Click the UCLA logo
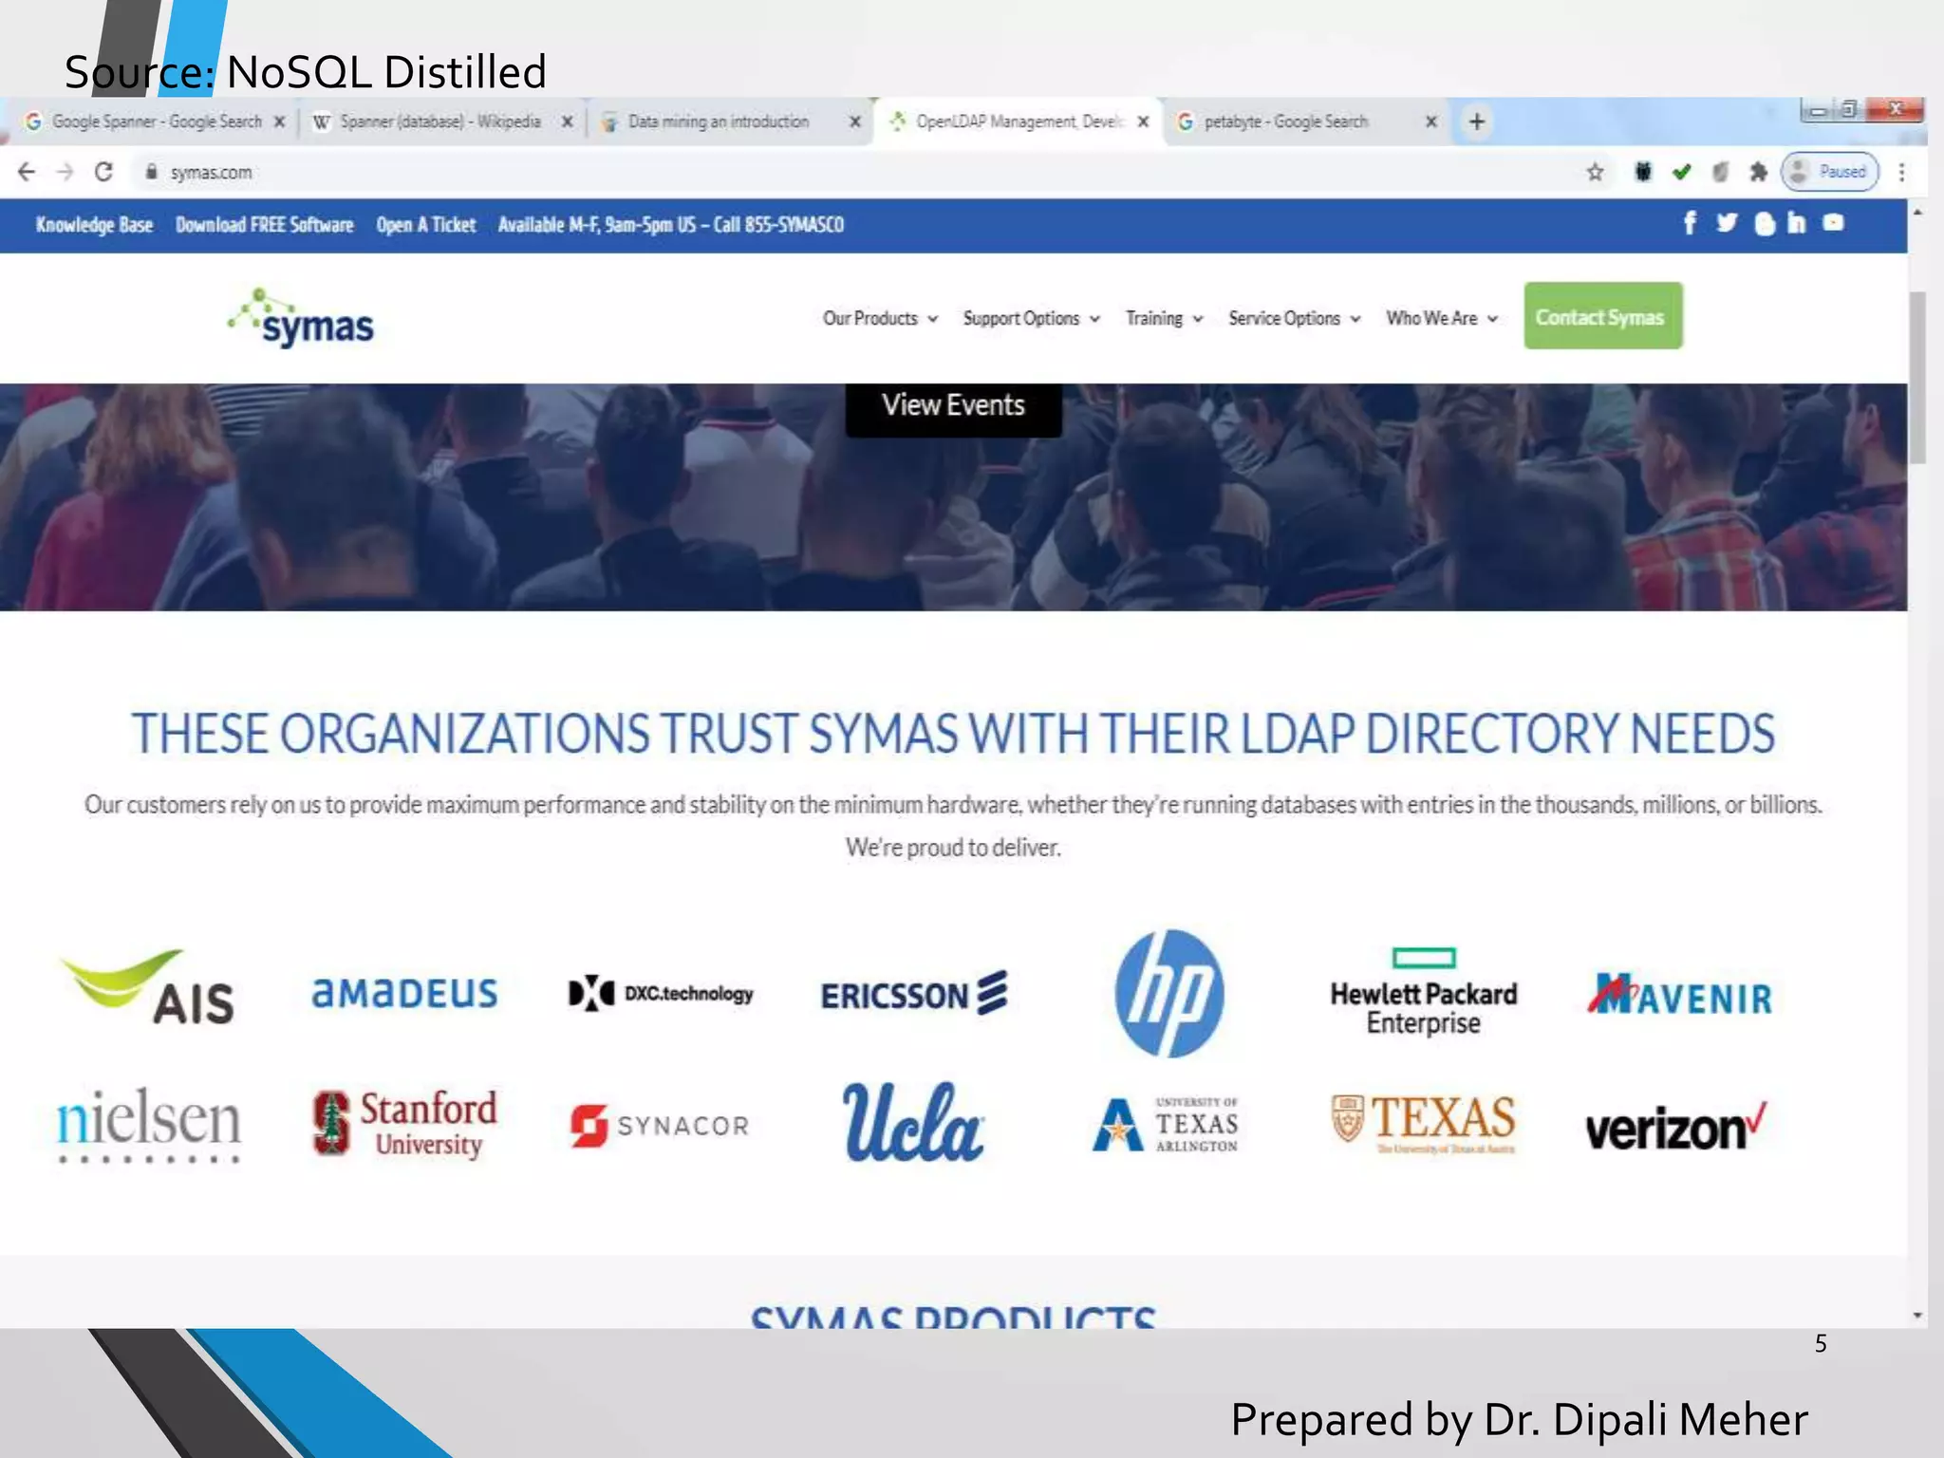 click(914, 1123)
